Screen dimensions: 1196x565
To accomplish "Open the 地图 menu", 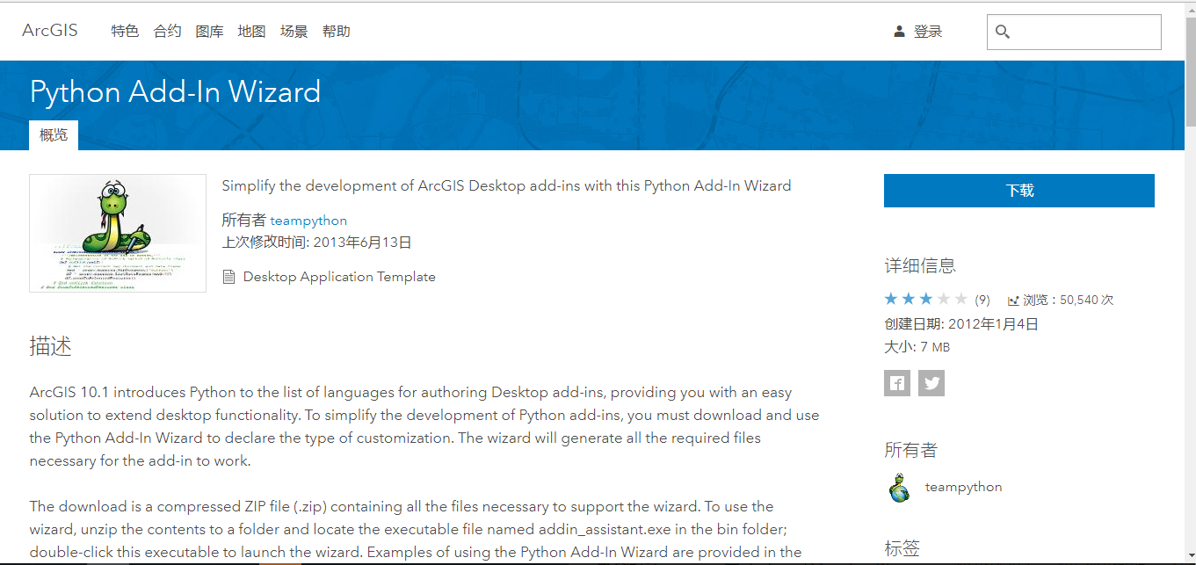I will coord(251,30).
